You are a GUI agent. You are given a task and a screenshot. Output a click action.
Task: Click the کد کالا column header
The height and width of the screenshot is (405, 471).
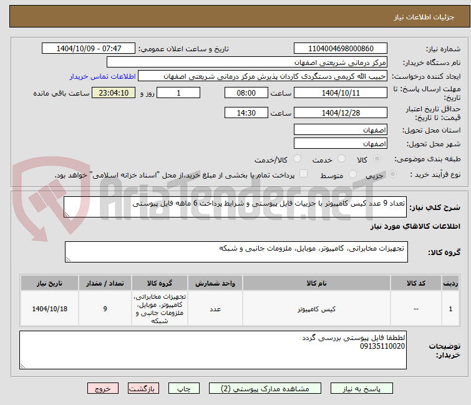pos(416,283)
